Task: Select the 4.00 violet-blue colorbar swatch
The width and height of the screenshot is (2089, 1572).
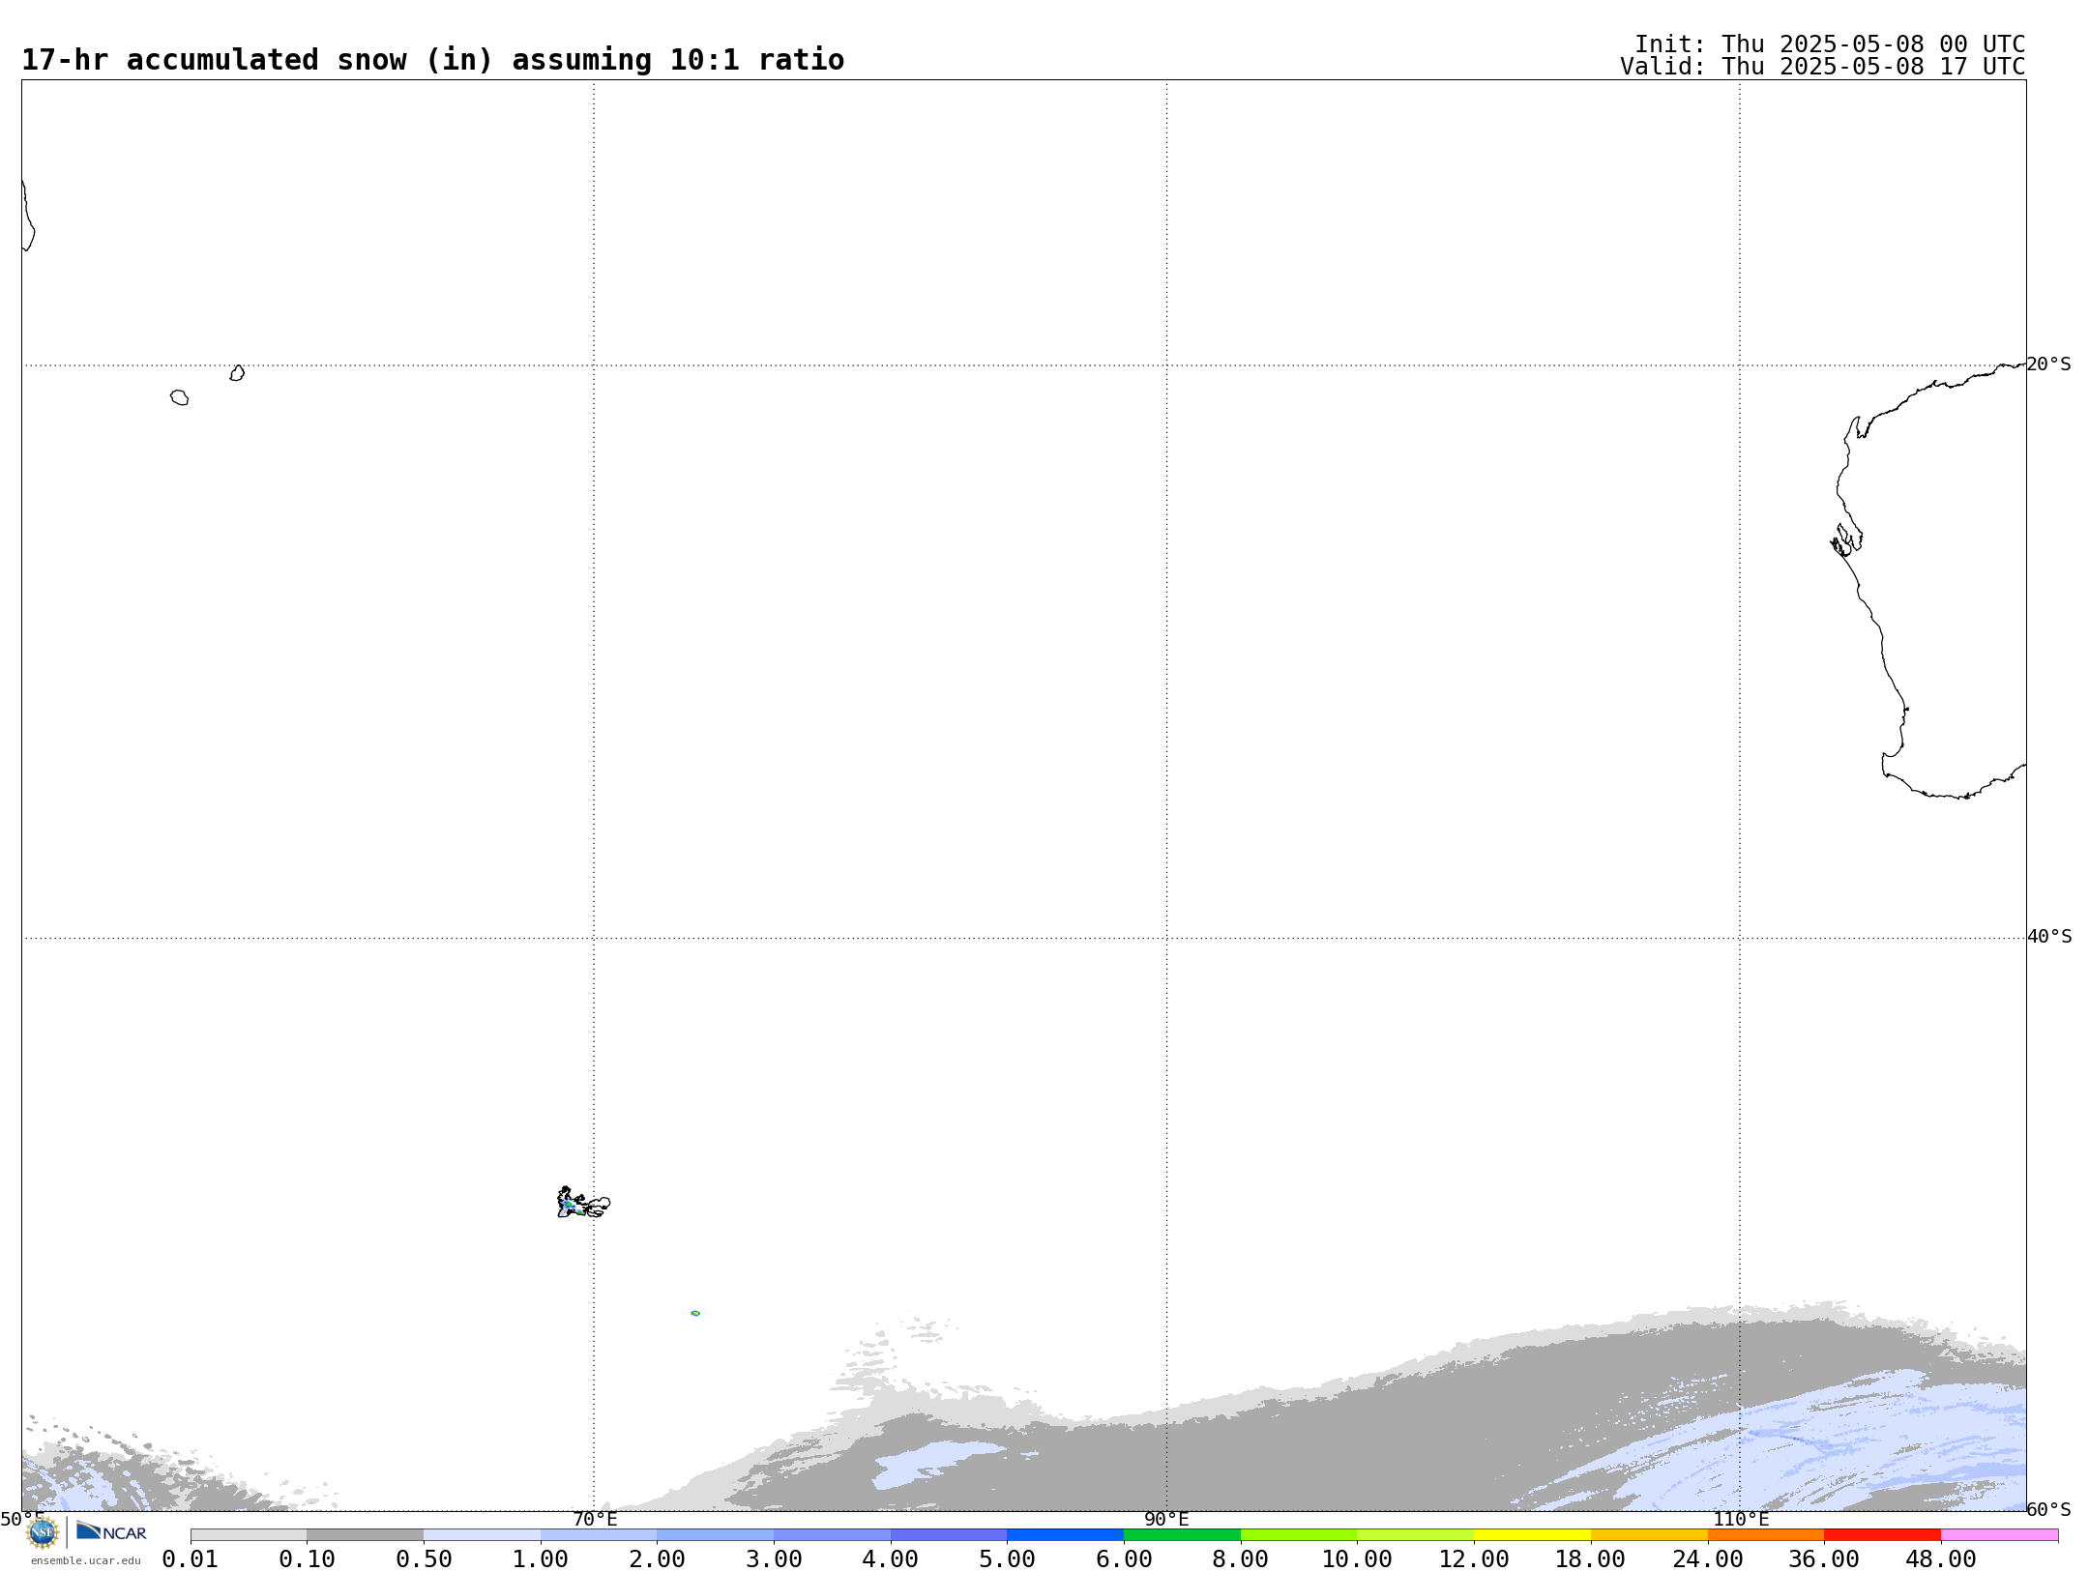Action: pos(949,1535)
